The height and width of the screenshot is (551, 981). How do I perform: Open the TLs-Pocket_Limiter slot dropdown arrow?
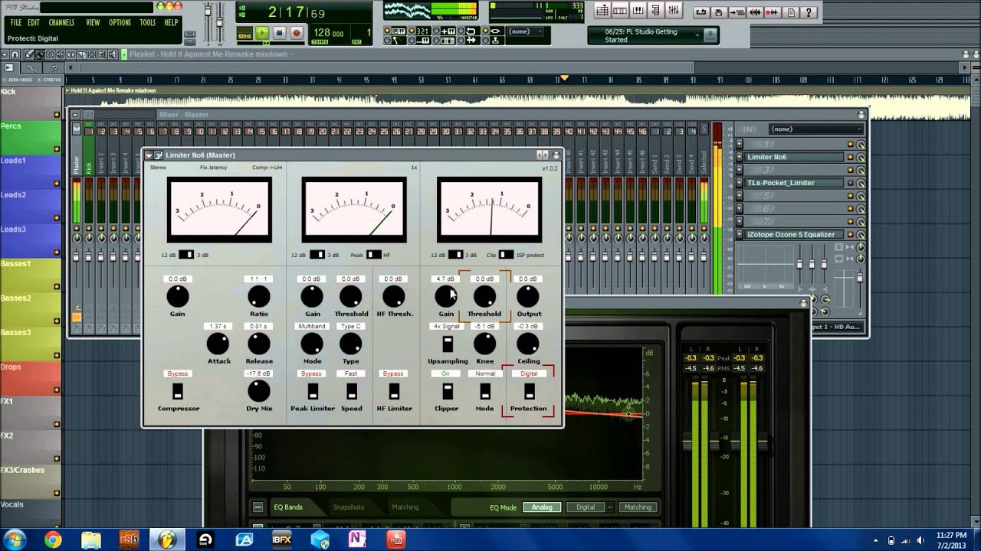[x=740, y=183]
